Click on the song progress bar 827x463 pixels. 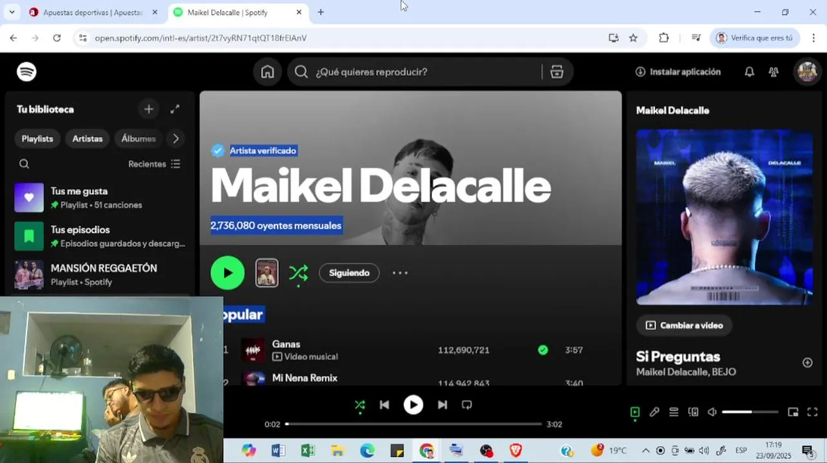pyautogui.click(x=413, y=424)
